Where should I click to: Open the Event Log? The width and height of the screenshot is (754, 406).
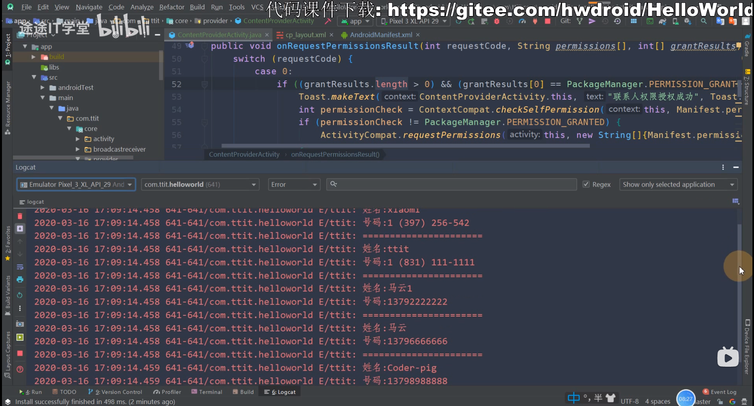coord(719,392)
